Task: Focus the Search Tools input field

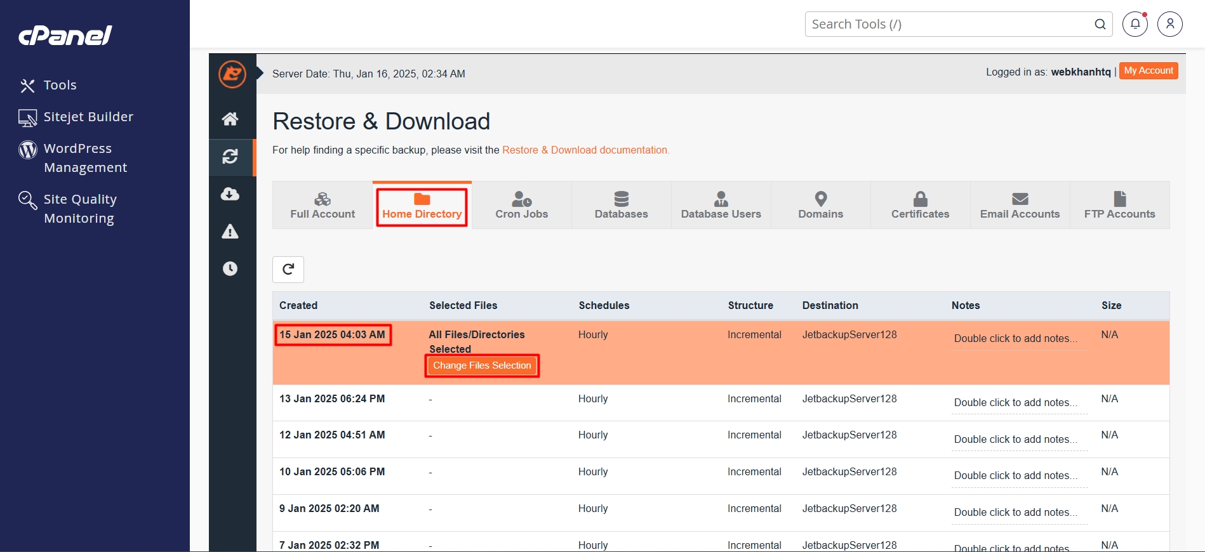Action: pos(949,24)
